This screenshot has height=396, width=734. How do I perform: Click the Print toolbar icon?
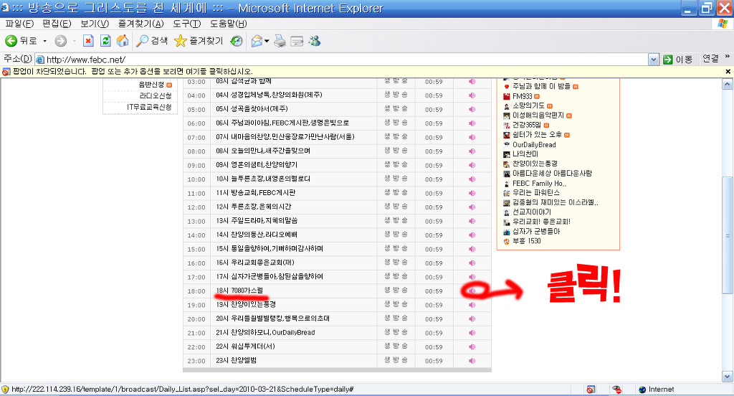click(x=280, y=41)
